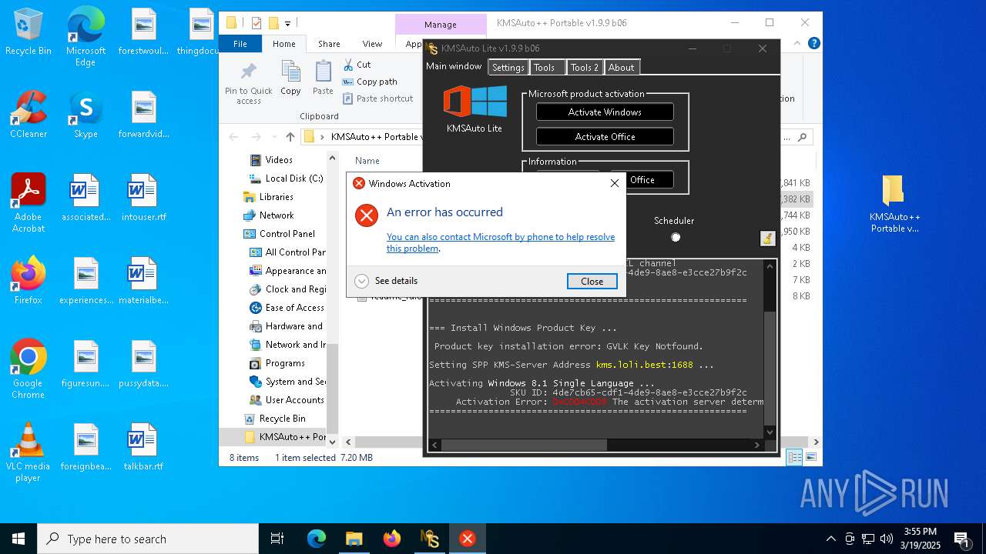Click the taskbar search box
986x554 pixels.
pos(148,539)
